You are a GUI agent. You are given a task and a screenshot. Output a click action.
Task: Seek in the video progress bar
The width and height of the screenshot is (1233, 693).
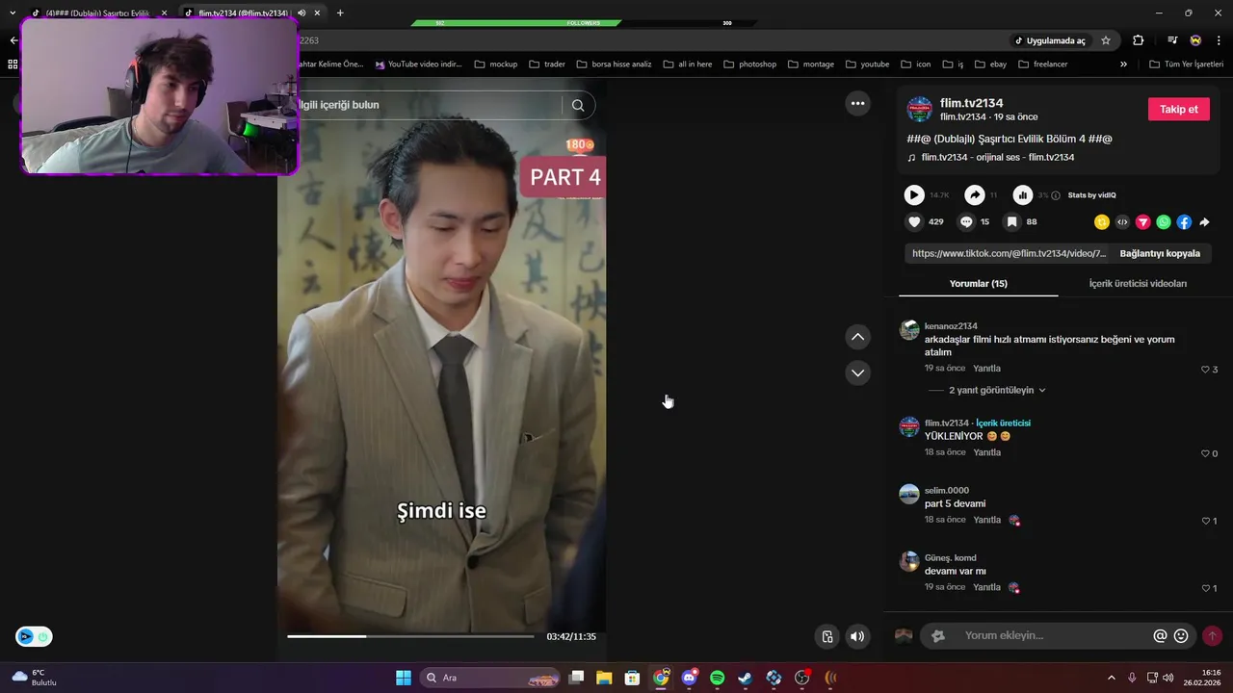(410, 636)
